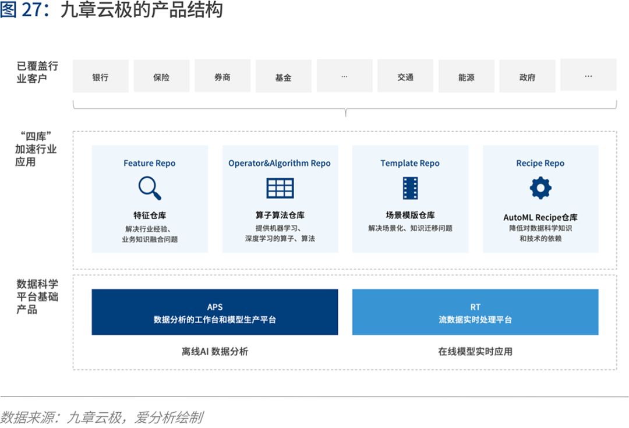Click the gear Recipe Repo icon
This screenshot has width=629, height=428.
[x=540, y=188]
